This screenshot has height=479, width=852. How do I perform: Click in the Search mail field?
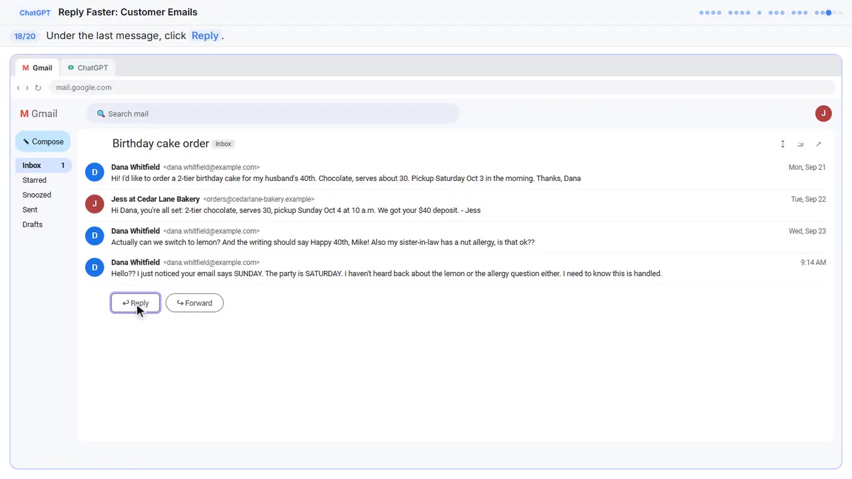(273, 114)
